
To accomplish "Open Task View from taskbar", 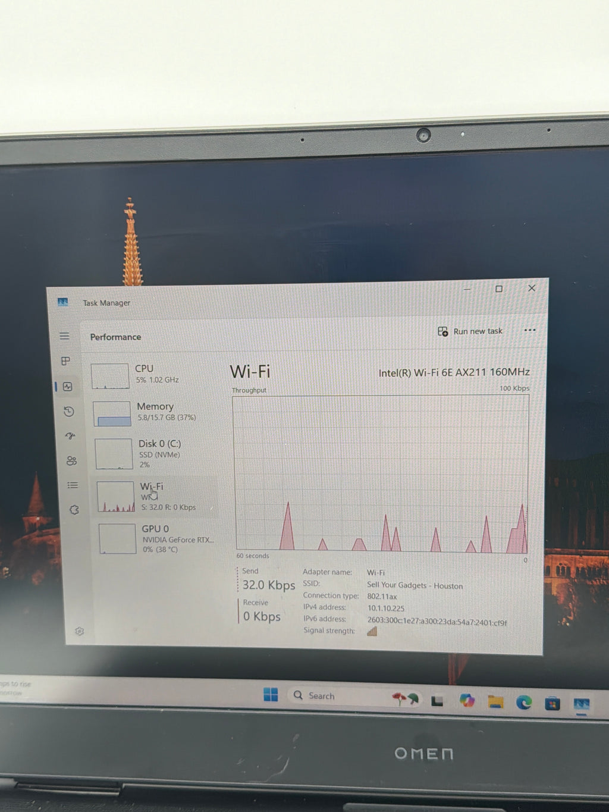I will point(437,701).
